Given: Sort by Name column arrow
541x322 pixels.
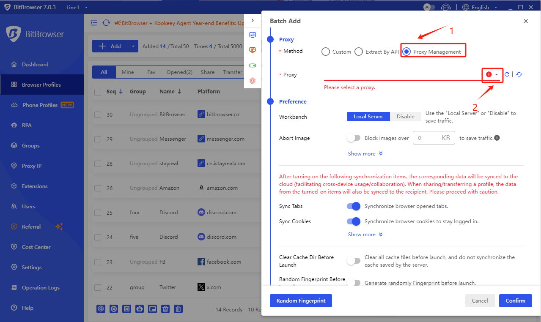Looking at the screenshot, I should pos(179,92).
